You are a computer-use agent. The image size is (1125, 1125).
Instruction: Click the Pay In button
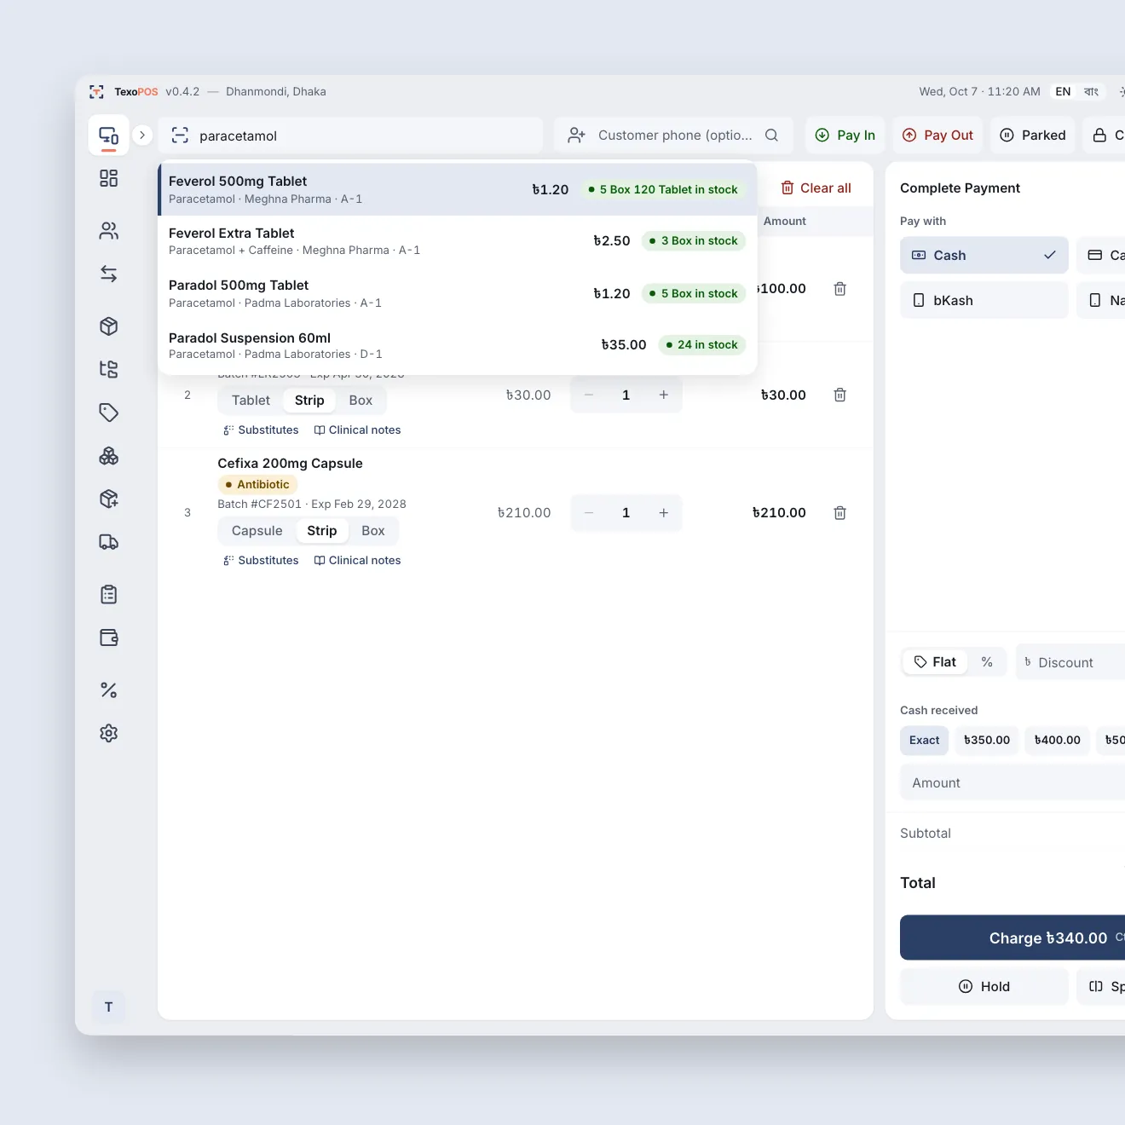[845, 135]
